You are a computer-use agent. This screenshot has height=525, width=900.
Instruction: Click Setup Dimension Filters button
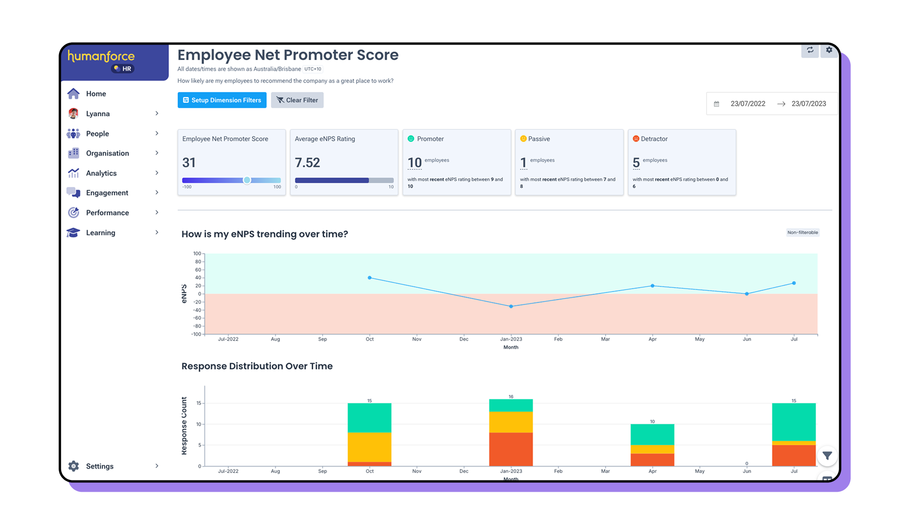point(222,100)
